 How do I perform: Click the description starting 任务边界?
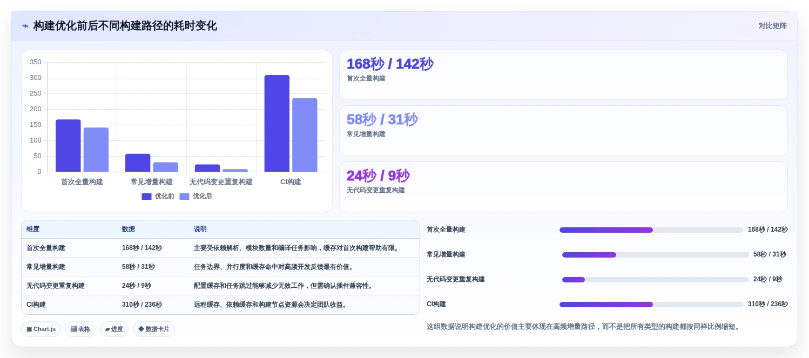[275, 267]
